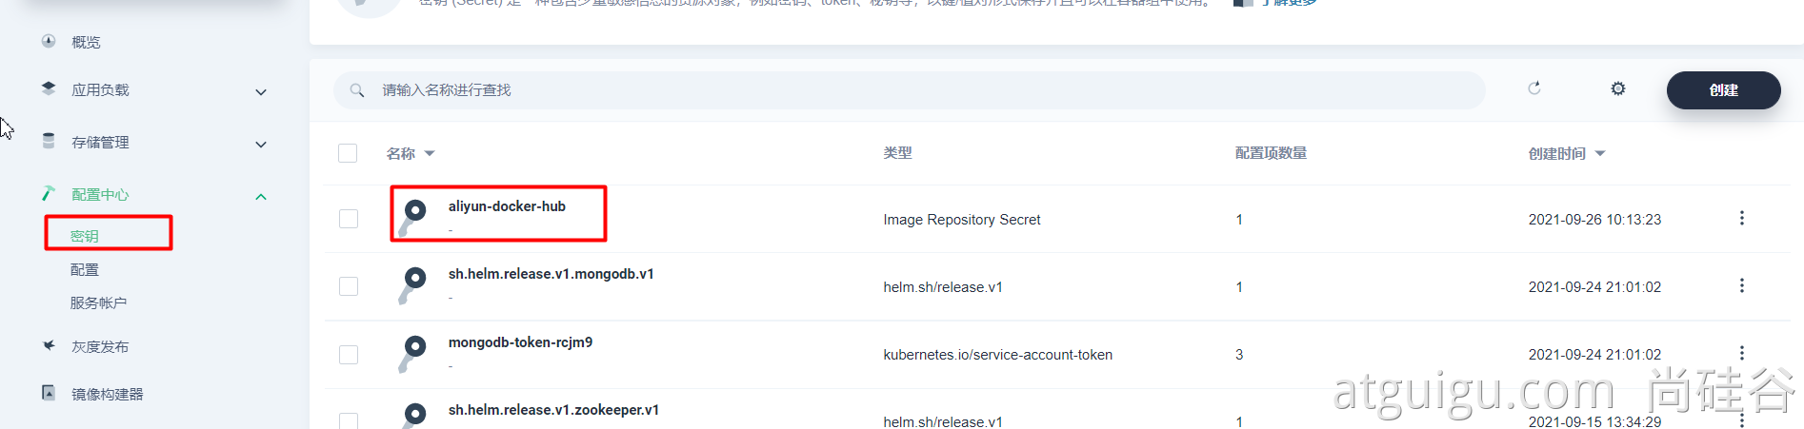The height and width of the screenshot is (429, 1804).
Task: Click the 概览 overview icon in sidebar
Action: click(x=49, y=41)
